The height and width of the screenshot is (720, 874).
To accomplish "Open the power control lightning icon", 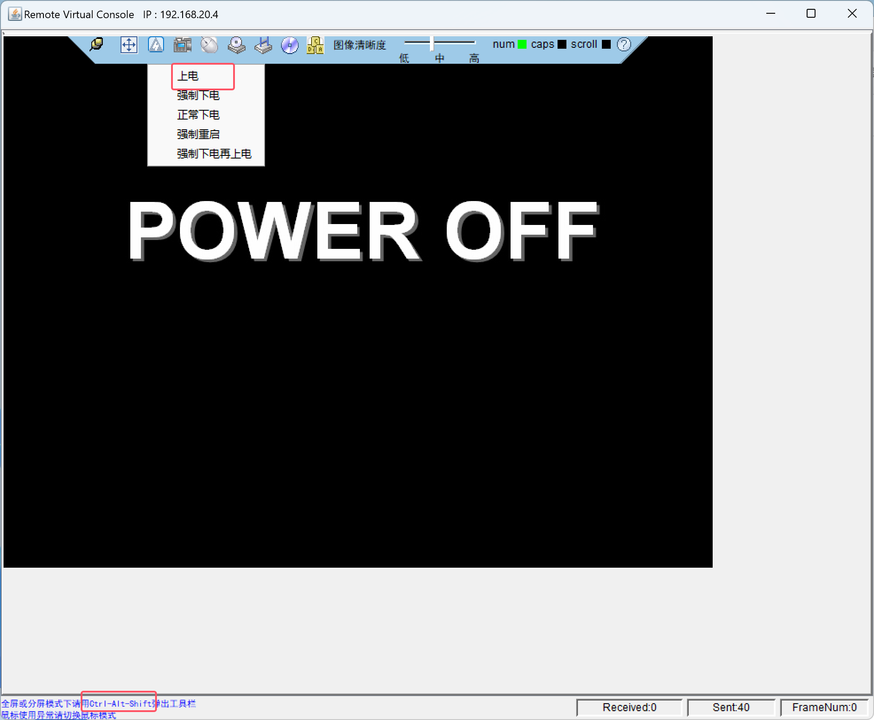I will pyautogui.click(x=156, y=45).
